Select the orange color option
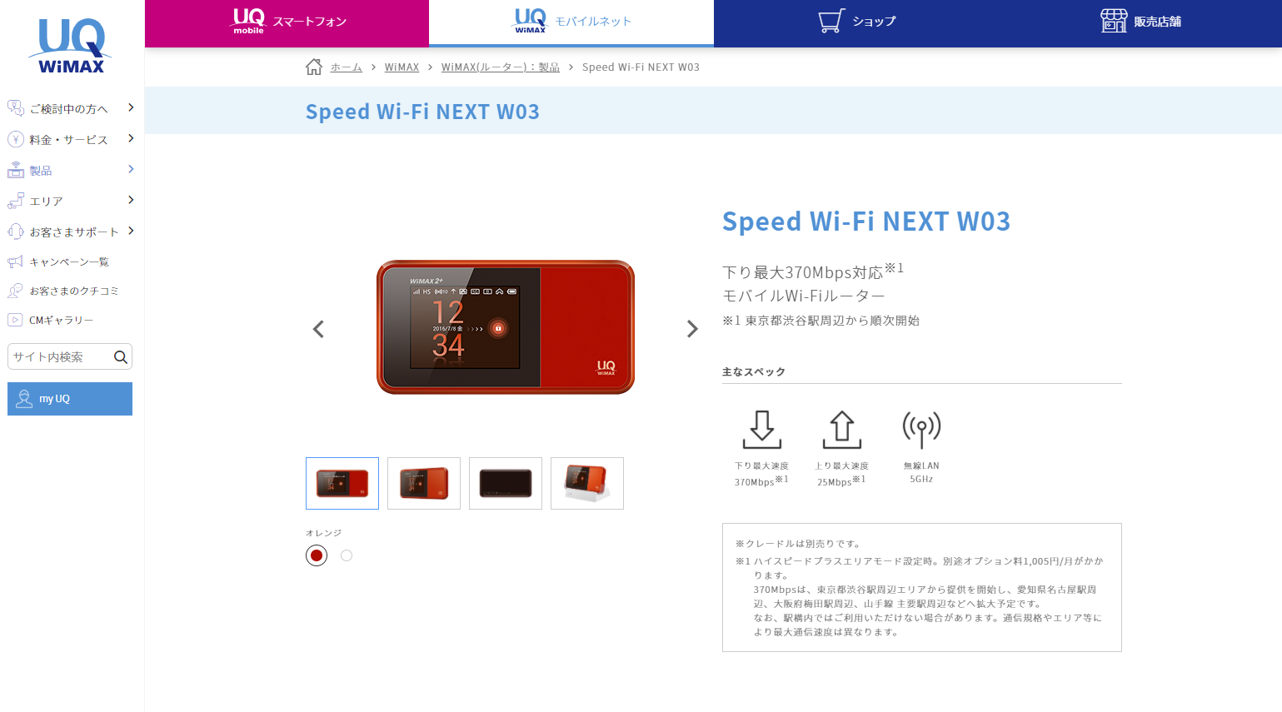 317,555
